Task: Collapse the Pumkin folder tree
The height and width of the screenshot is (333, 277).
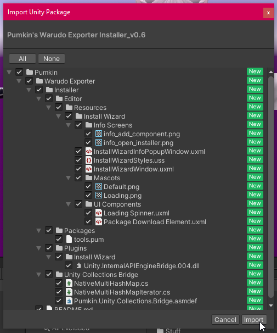Action: pos(9,73)
